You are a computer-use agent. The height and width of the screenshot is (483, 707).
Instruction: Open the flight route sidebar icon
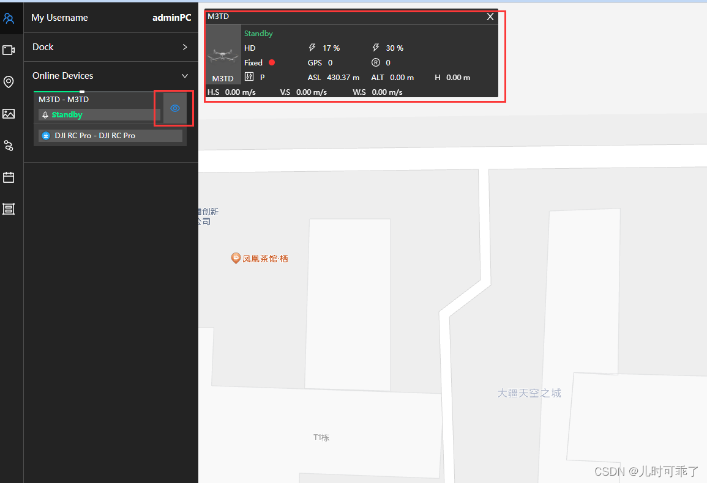(9, 146)
